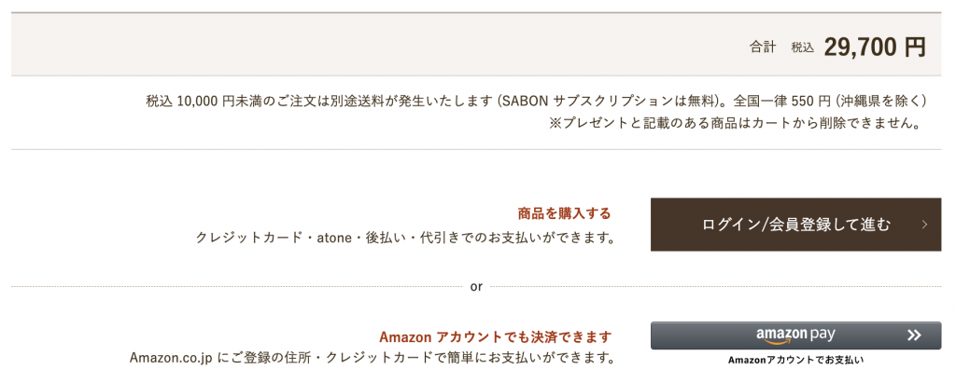Click the 合計 label
Viewport: 956px width, 383px height.
(762, 47)
